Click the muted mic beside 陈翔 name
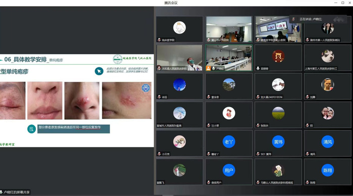353x196 pixels. [x=308, y=182]
